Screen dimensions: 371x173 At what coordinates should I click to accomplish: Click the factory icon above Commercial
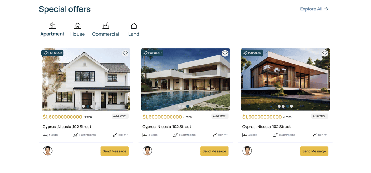pos(105,26)
